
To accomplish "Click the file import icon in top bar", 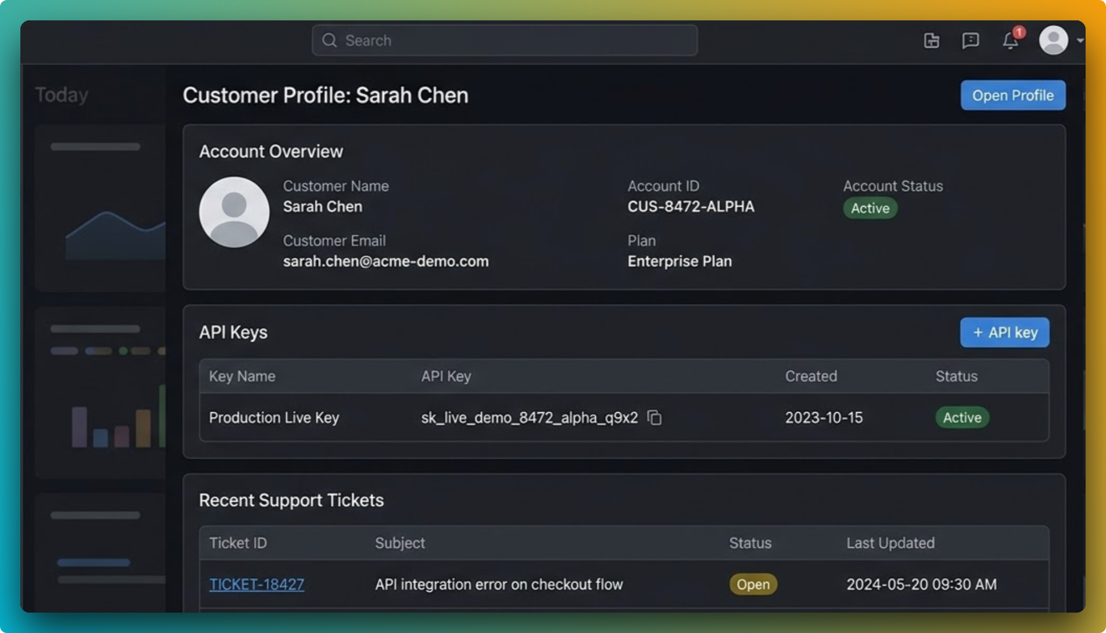I will click(931, 40).
